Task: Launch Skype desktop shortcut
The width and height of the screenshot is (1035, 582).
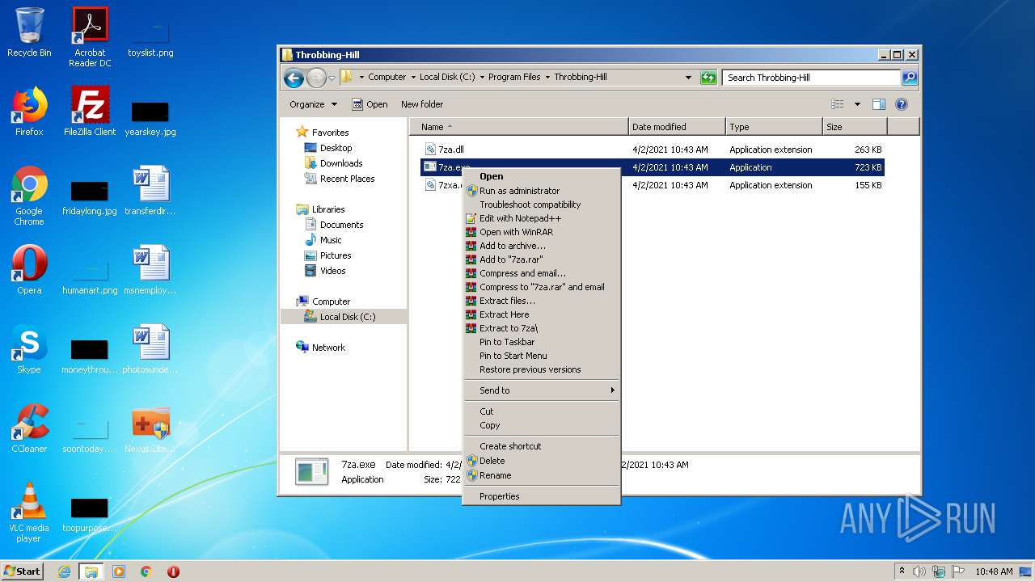Action: point(29,350)
